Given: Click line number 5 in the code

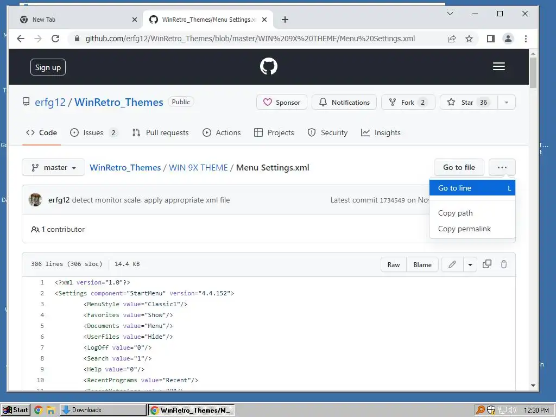Looking at the screenshot, I should click(42, 326).
